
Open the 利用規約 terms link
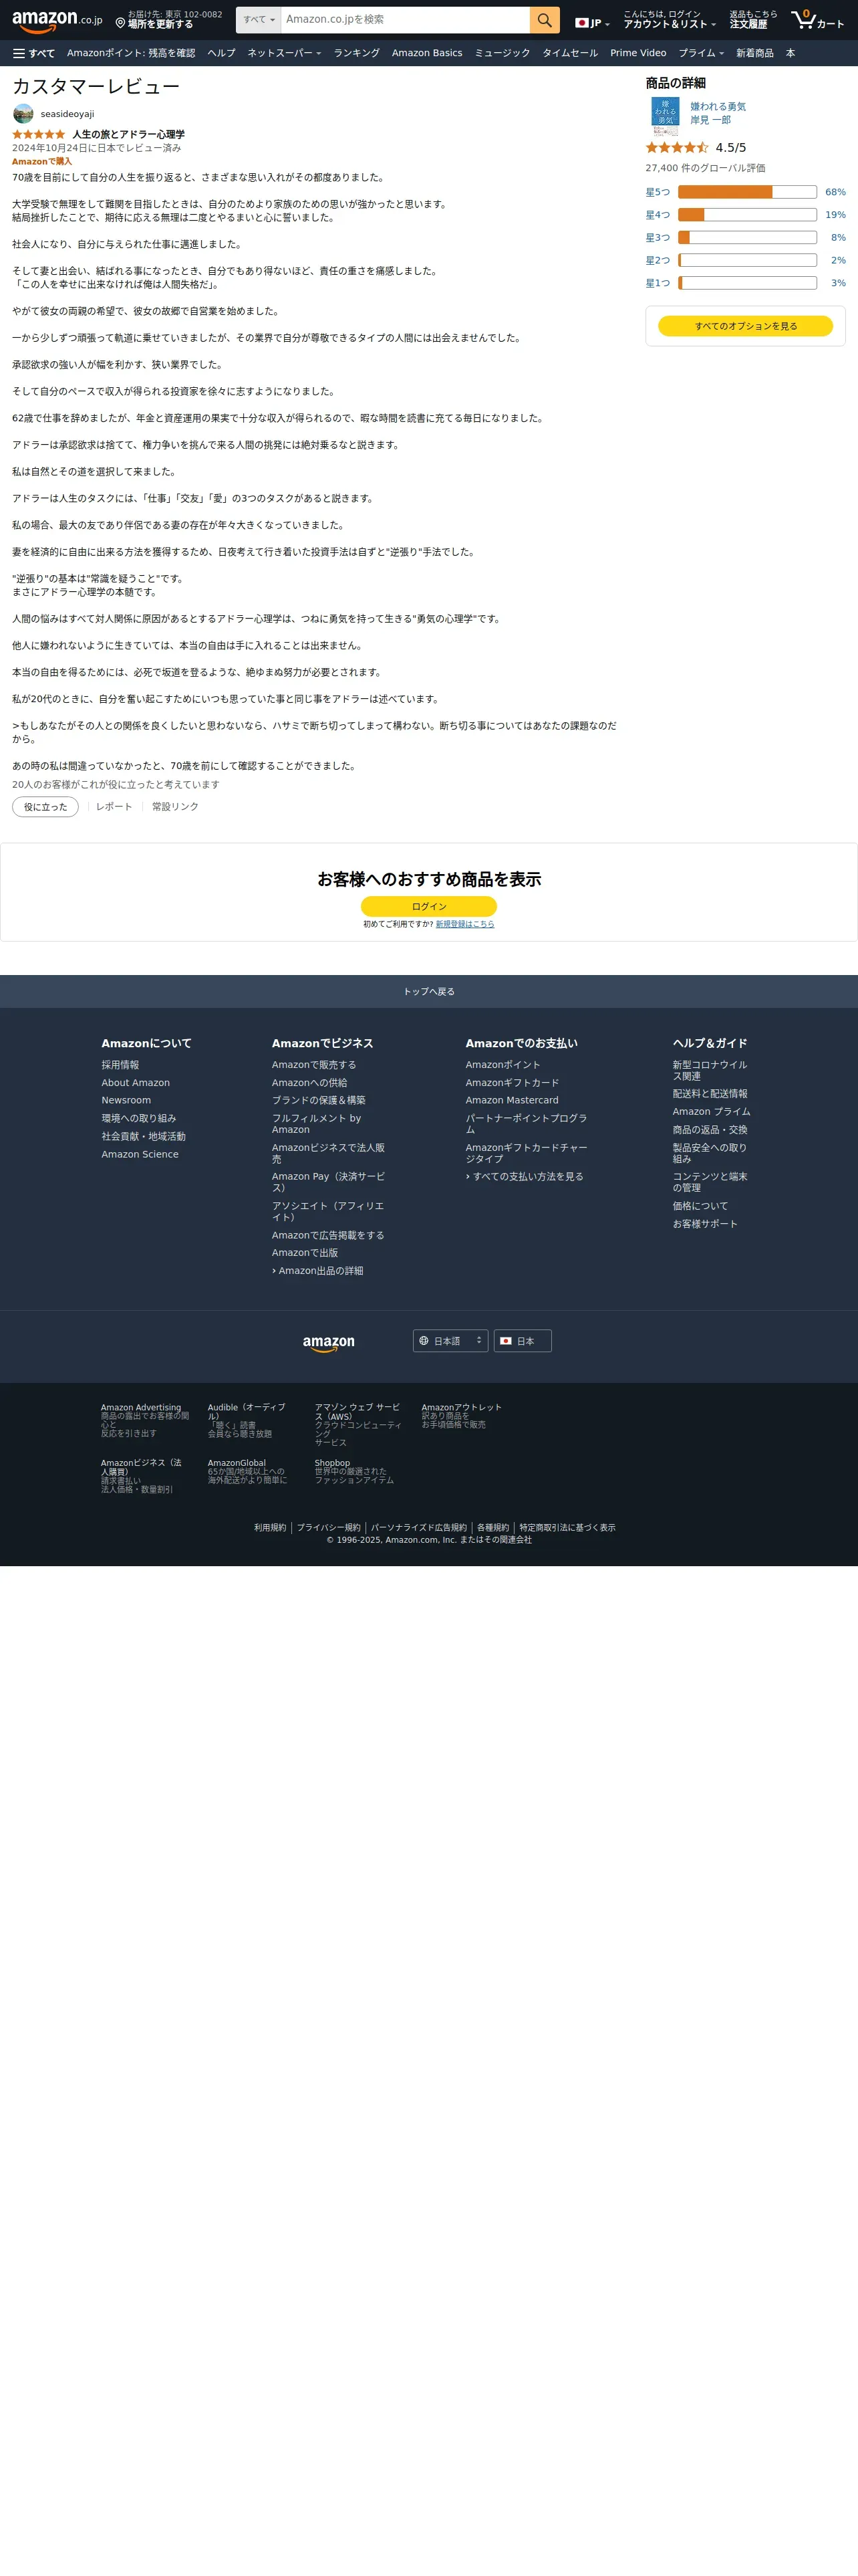[270, 1527]
